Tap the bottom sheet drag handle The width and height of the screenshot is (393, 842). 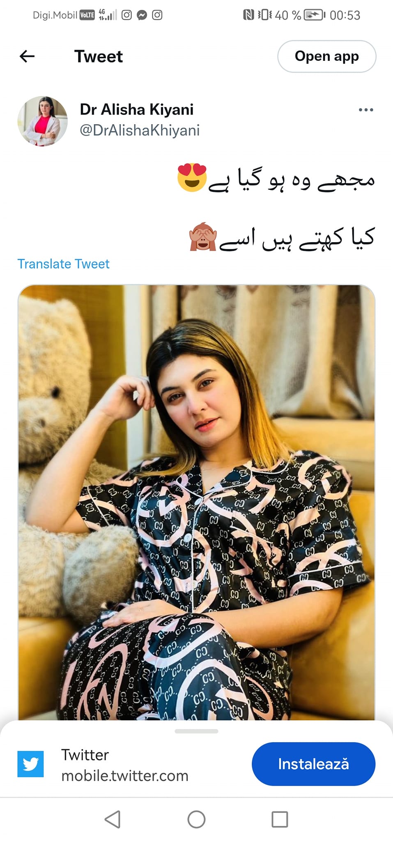(196, 731)
